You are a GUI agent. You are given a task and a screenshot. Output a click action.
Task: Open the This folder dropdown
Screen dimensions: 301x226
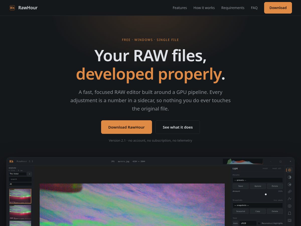(x=17, y=174)
